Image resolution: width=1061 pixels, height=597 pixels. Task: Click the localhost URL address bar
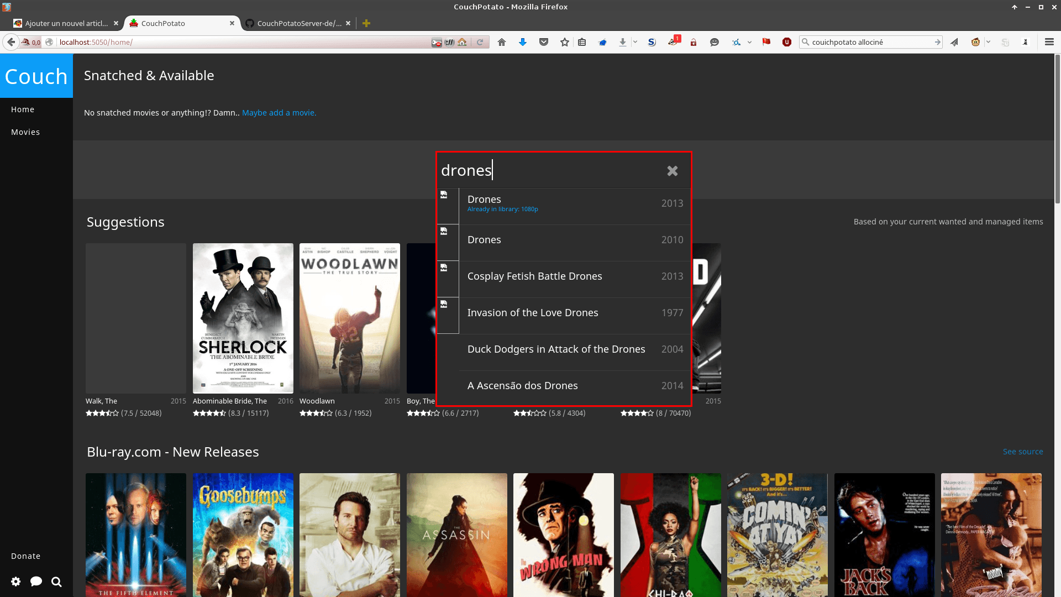[x=243, y=42]
